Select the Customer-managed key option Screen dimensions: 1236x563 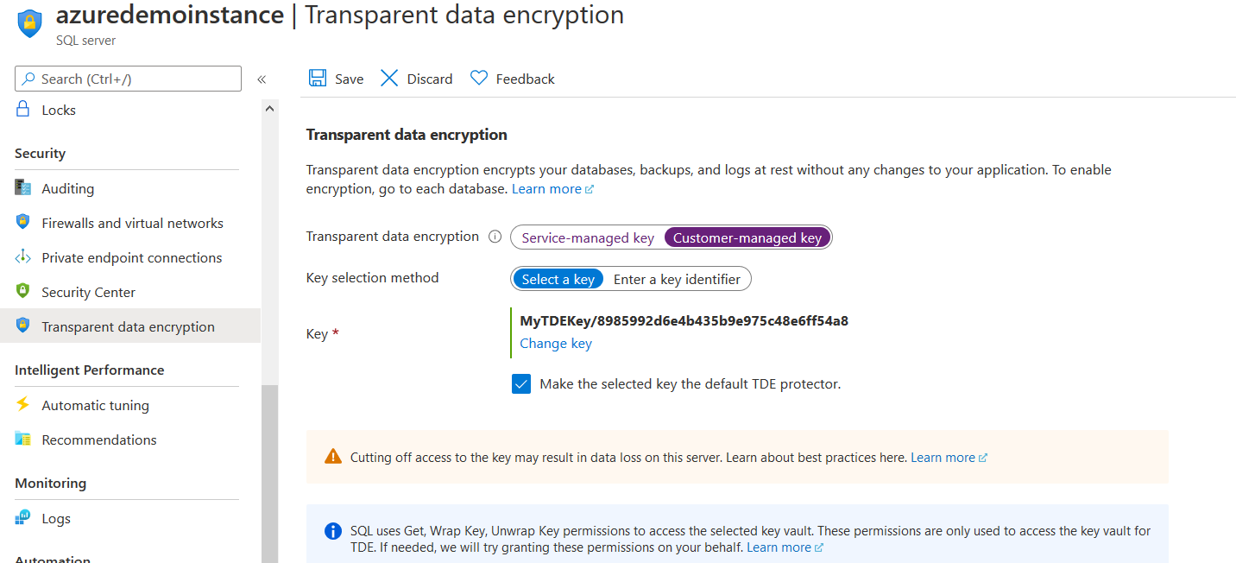coord(747,237)
